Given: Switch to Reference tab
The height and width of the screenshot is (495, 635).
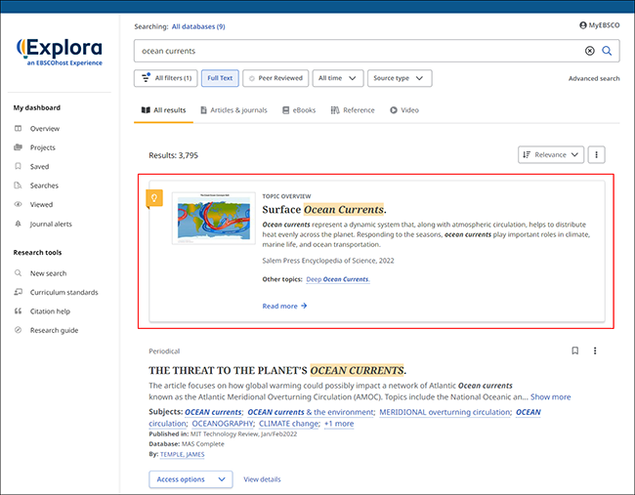Looking at the screenshot, I should coord(353,110).
